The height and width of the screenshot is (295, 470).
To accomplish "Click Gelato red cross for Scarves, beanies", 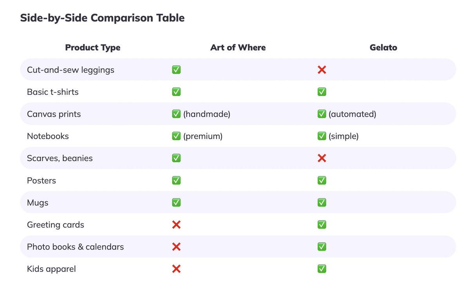I will click(322, 158).
